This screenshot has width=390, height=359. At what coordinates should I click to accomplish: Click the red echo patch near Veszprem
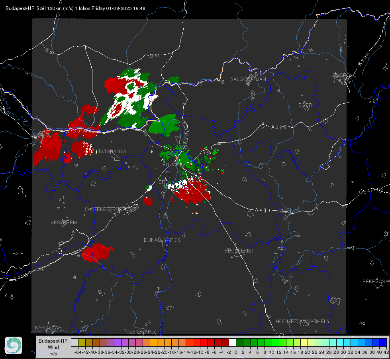97,252
